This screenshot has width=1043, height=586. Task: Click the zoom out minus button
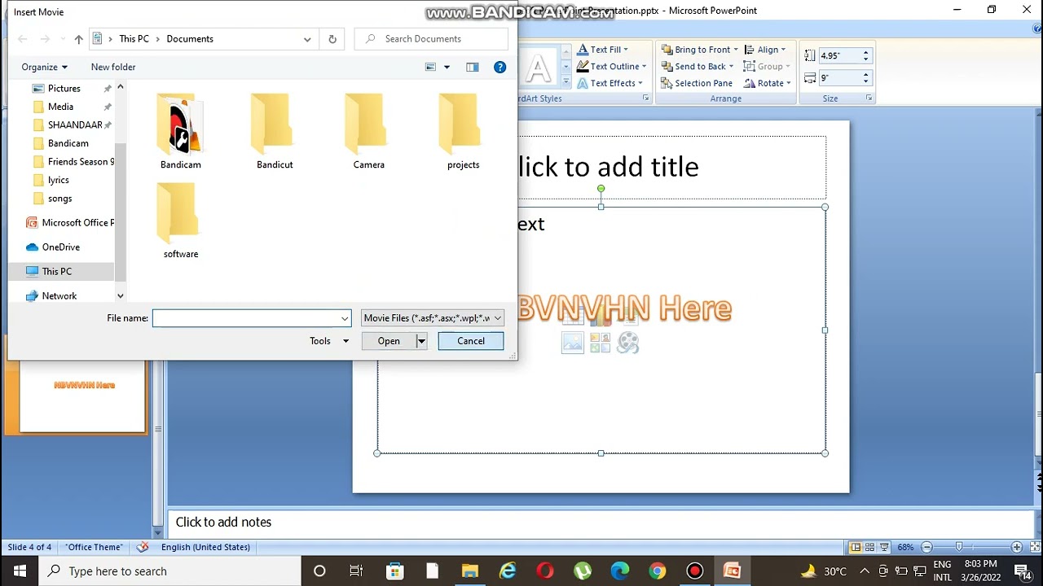(x=926, y=547)
